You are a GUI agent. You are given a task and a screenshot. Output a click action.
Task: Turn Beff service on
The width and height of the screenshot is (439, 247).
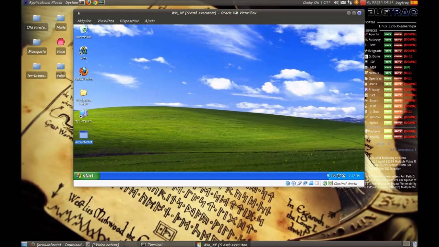pos(388,45)
